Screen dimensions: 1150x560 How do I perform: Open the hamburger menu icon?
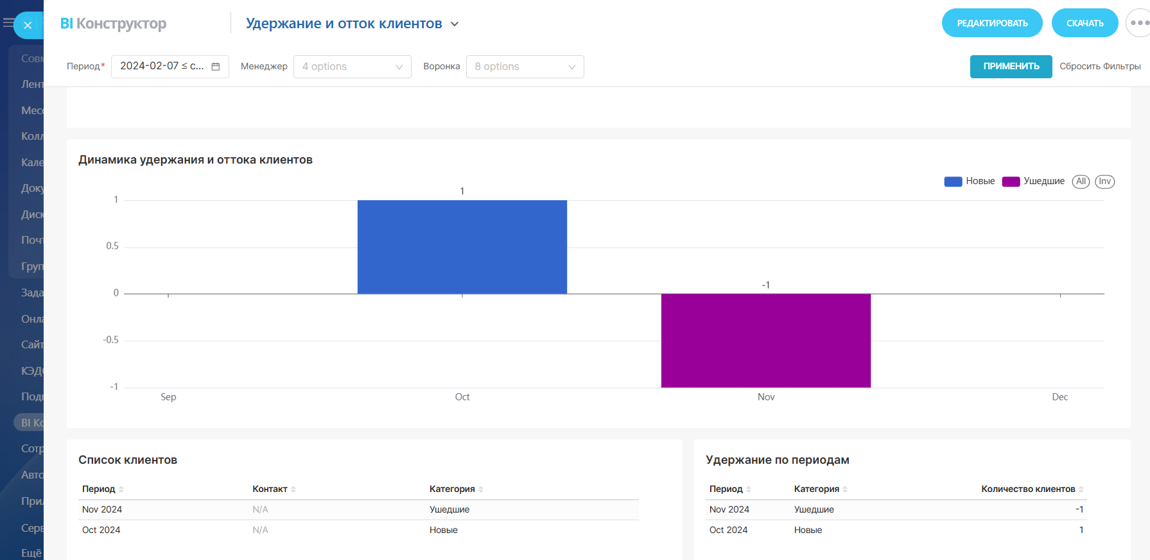coord(8,23)
